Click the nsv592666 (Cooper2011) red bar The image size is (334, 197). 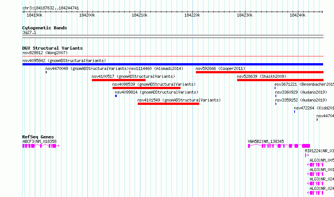click(x=259, y=72)
